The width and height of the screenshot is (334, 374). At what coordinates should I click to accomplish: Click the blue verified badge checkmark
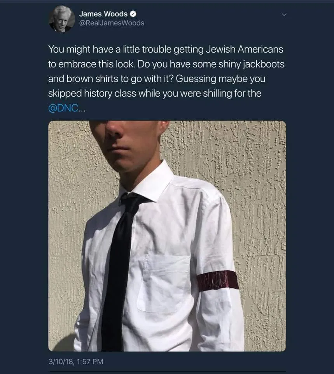(x=133, y=14)
